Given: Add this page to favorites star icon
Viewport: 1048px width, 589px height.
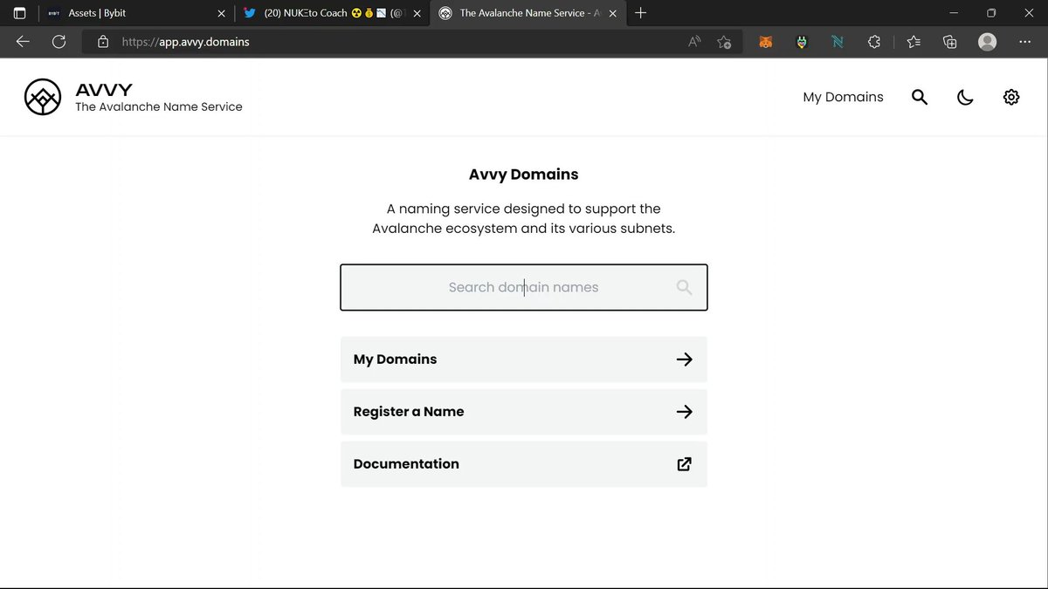Looking at the screenshot, I should click(724, 42).
